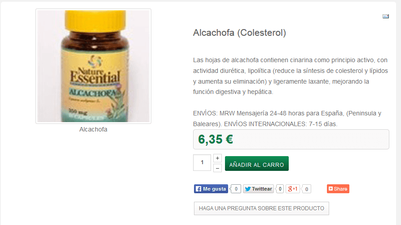Add product with Añadir al carro
This screenshot has width=401, height=225.
[257, 164]
